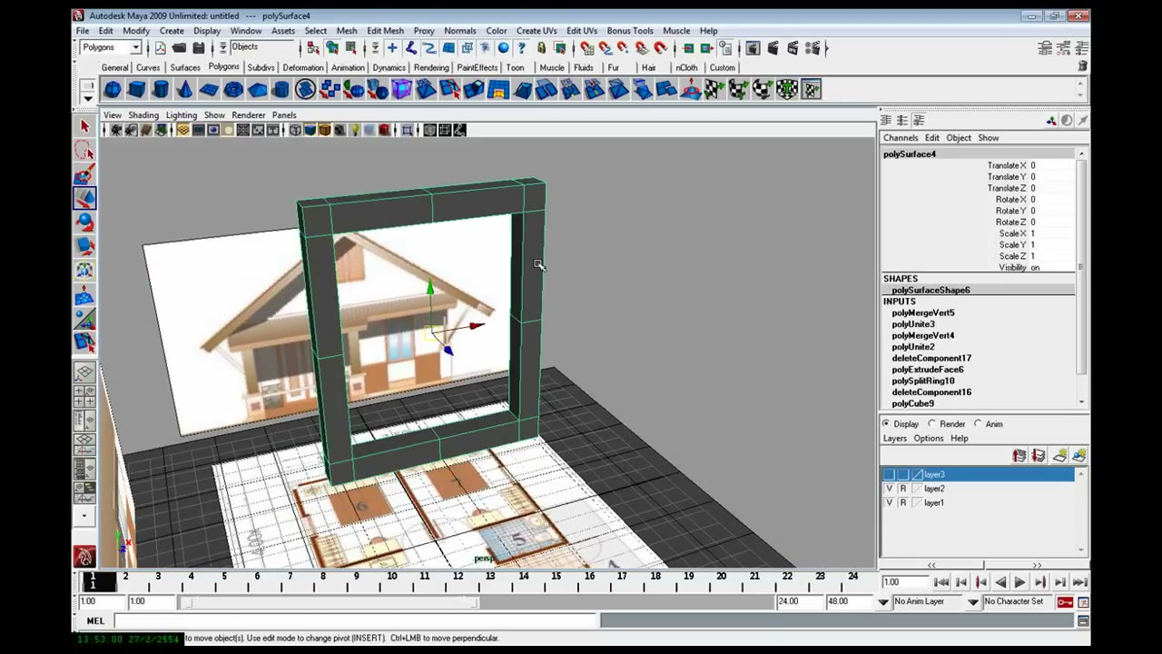Image resolution: width=1162 pixels, height=654 pixels.
Task: Toggle V visibility of layer2
Action: pos(890,489)
